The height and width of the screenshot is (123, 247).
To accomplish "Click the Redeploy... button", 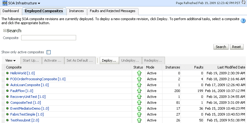I will click(153, 60).
